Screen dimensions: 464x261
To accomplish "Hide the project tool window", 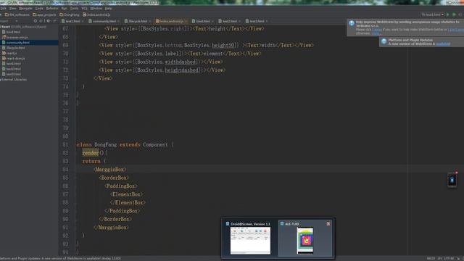I will pyautogui.click(x=55, y=21).
